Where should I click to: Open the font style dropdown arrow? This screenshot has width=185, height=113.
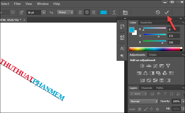pyautogui.click(x=13, y=13)
